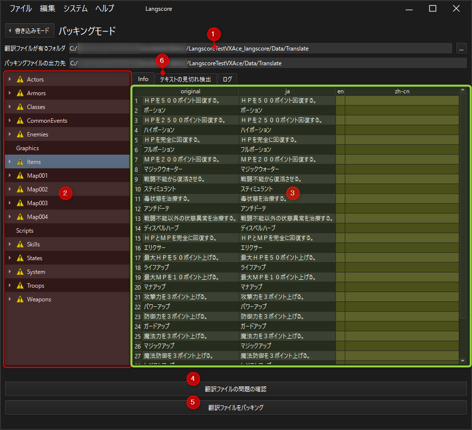This screenshot has width=472, height=430.
Task: Expand the Skills tree node arrow
Action: (x=10, y=244)
